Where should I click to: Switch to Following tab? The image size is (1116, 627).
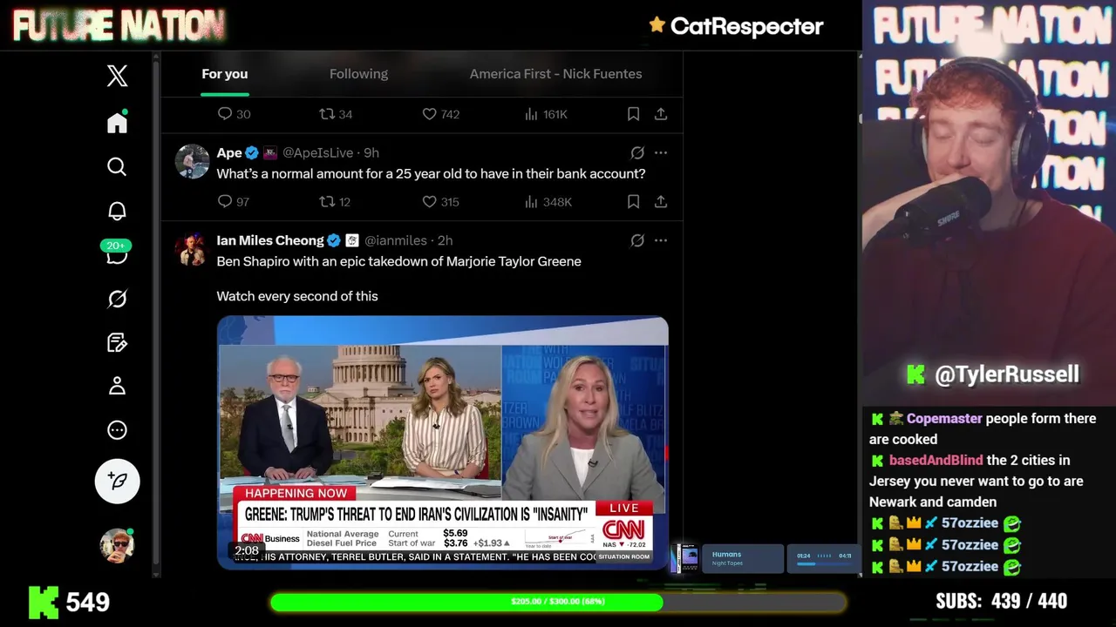tap(358, 74)
